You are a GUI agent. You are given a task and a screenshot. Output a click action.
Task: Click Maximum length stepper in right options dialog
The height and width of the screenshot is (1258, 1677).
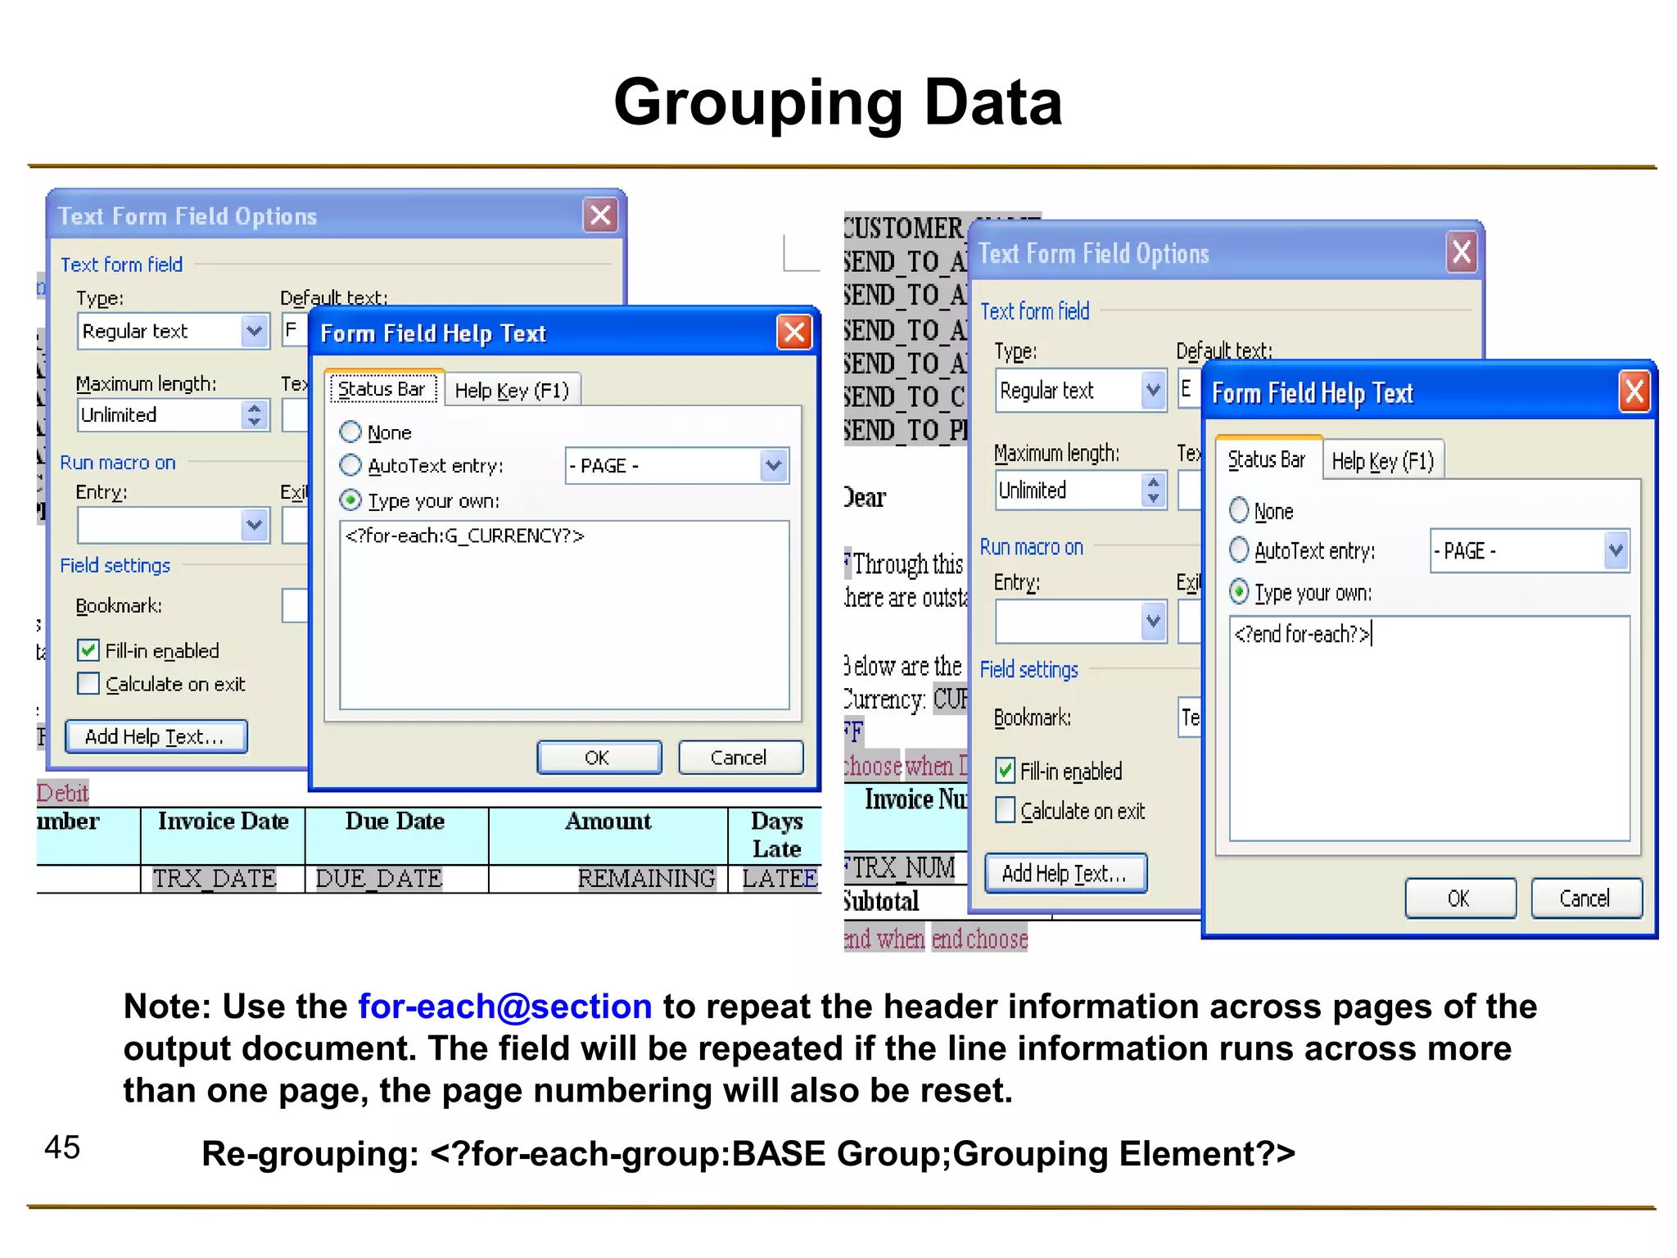pos(1153,490)
